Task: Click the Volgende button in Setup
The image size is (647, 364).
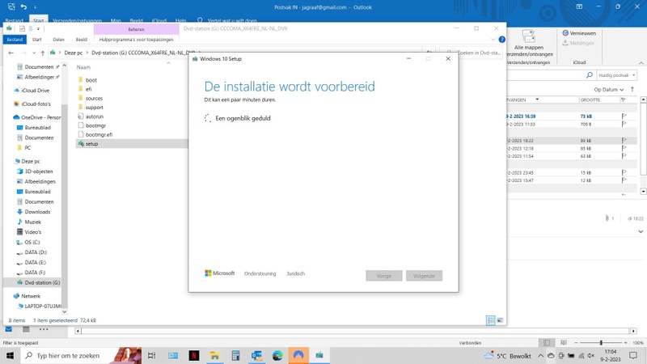Action: coord(424,276)
